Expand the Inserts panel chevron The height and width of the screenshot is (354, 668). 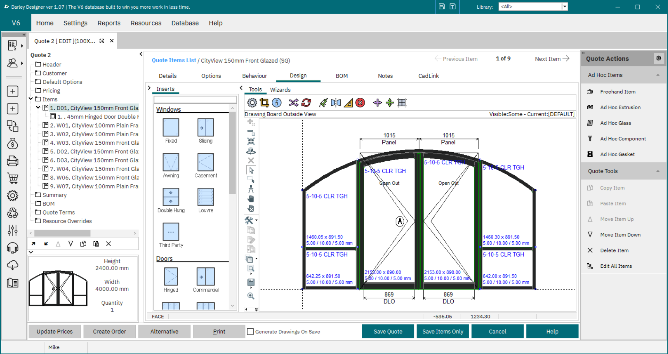149,88
